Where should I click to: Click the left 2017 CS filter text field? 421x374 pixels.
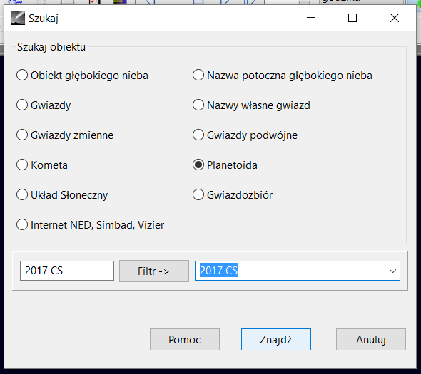67,271
